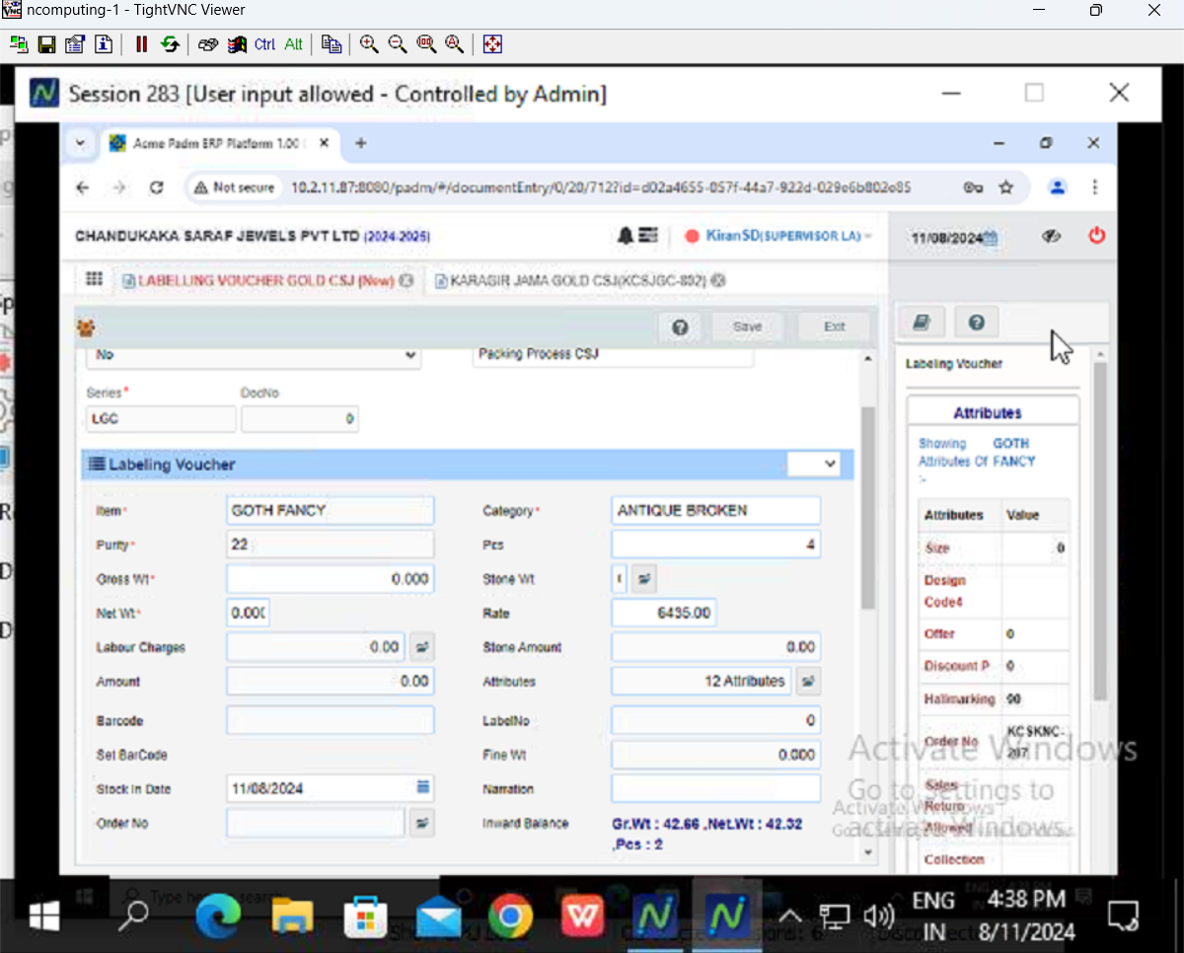The image size is (1184, 953).
Task: Click the Barcode input field
Action: 331,721
